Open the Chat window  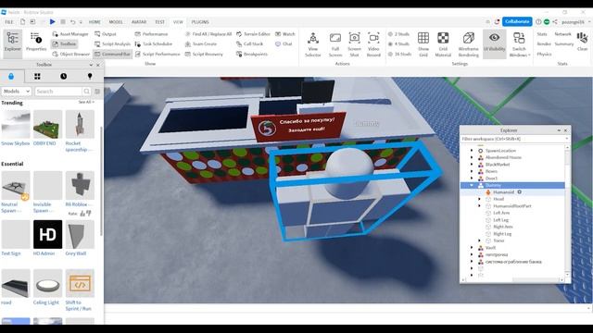pos(284,43)
